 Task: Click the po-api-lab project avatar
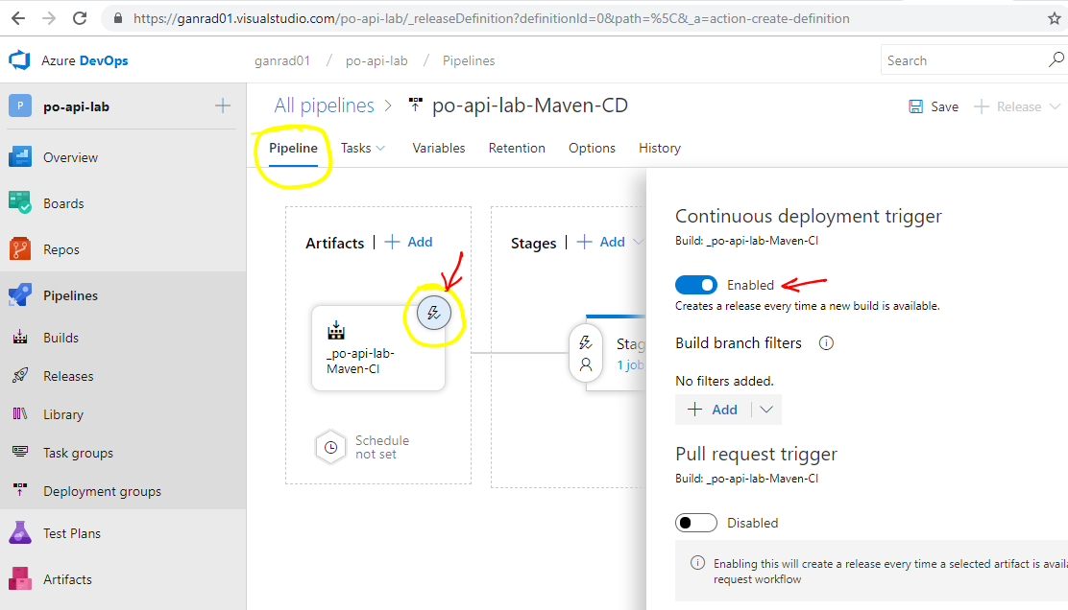20,106
